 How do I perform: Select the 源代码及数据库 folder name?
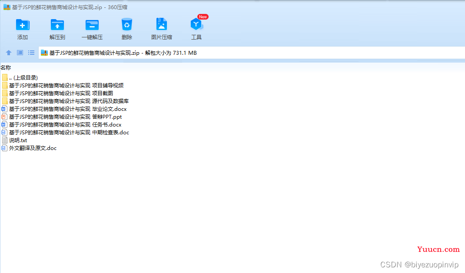point(69,101)
